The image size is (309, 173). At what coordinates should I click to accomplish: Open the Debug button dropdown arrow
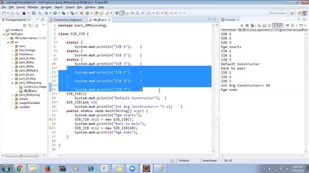pos(50,13)
